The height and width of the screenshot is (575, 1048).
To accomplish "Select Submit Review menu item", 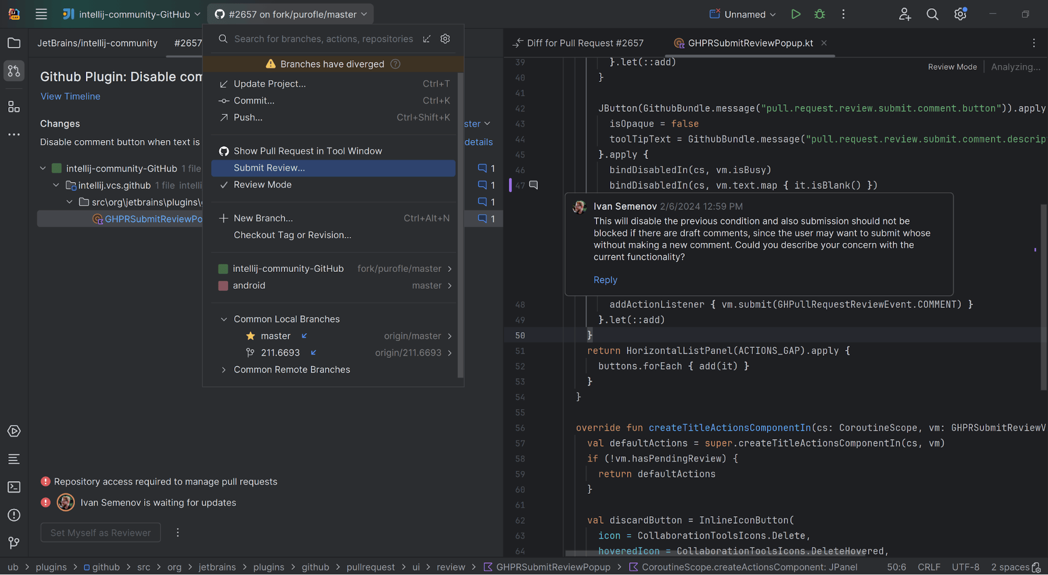I will pyautogui.click(x=269, y=168).
